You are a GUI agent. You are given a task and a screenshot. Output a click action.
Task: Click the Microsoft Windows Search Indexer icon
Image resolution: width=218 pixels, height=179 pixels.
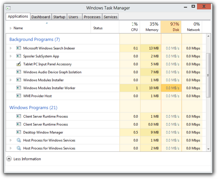18,48
